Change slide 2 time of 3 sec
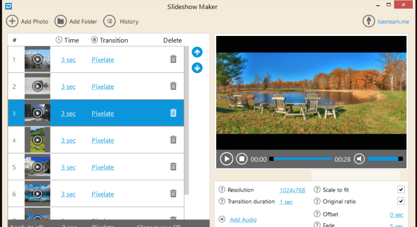 point(68,87)
